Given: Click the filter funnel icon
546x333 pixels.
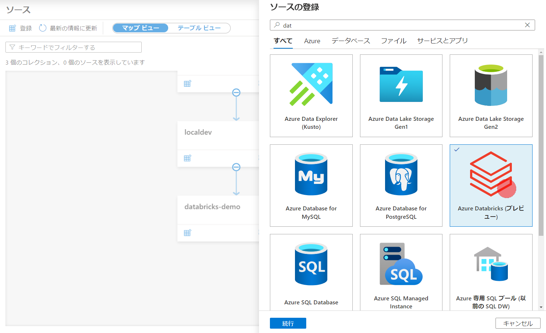Looking at the screenshot, I should (x=12, y=47).
